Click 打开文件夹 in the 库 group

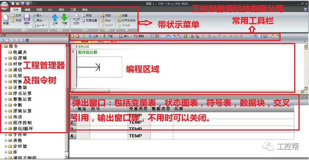click(x=126, y=21)
